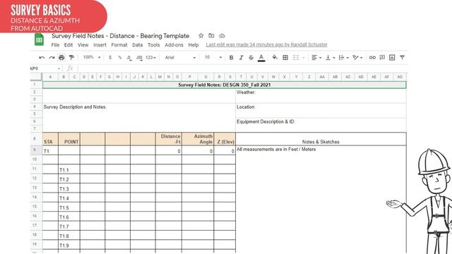Select the title cell 'Survey Field Notes: DESGN 350_Fall 2021'

point(225,85)
